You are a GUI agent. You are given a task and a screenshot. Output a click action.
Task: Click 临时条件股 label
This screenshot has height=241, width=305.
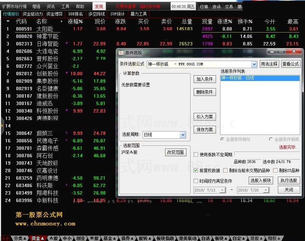pos(150,6)
